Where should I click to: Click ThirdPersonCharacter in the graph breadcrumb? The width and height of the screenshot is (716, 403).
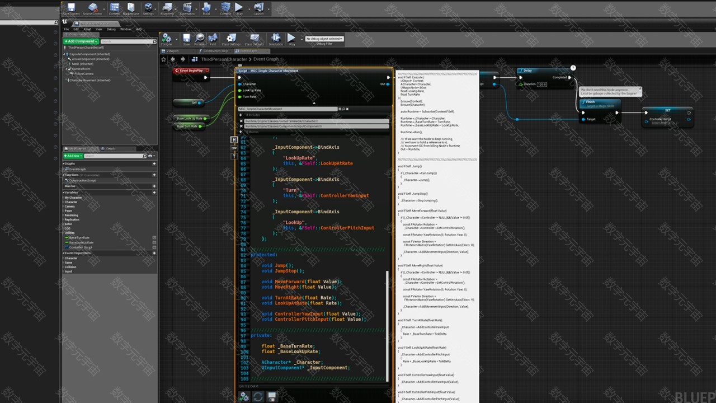tap(224, 59)
